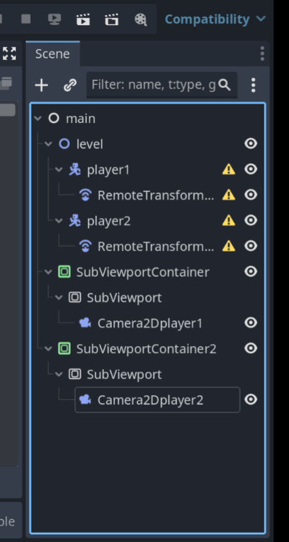Select the Camera2Dplayer2 node
Screen dimensions: 289x542
[157, 399]
